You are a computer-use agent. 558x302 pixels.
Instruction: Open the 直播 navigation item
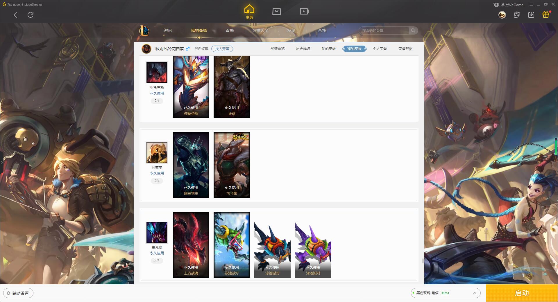tap(230, 30)
